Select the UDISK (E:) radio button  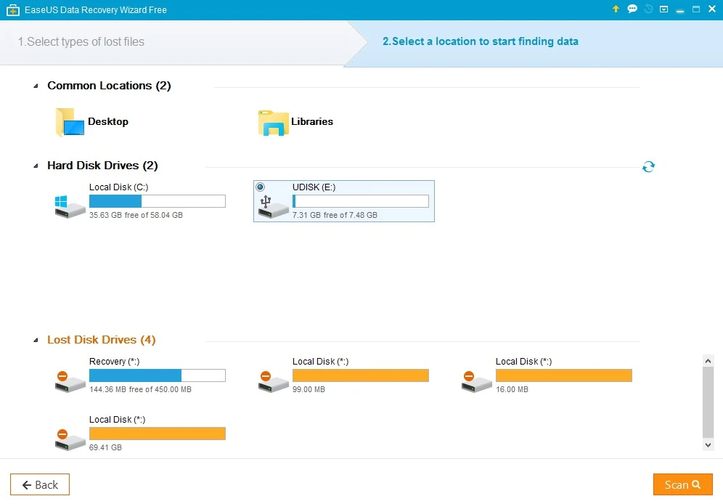[x=261, y=187]
